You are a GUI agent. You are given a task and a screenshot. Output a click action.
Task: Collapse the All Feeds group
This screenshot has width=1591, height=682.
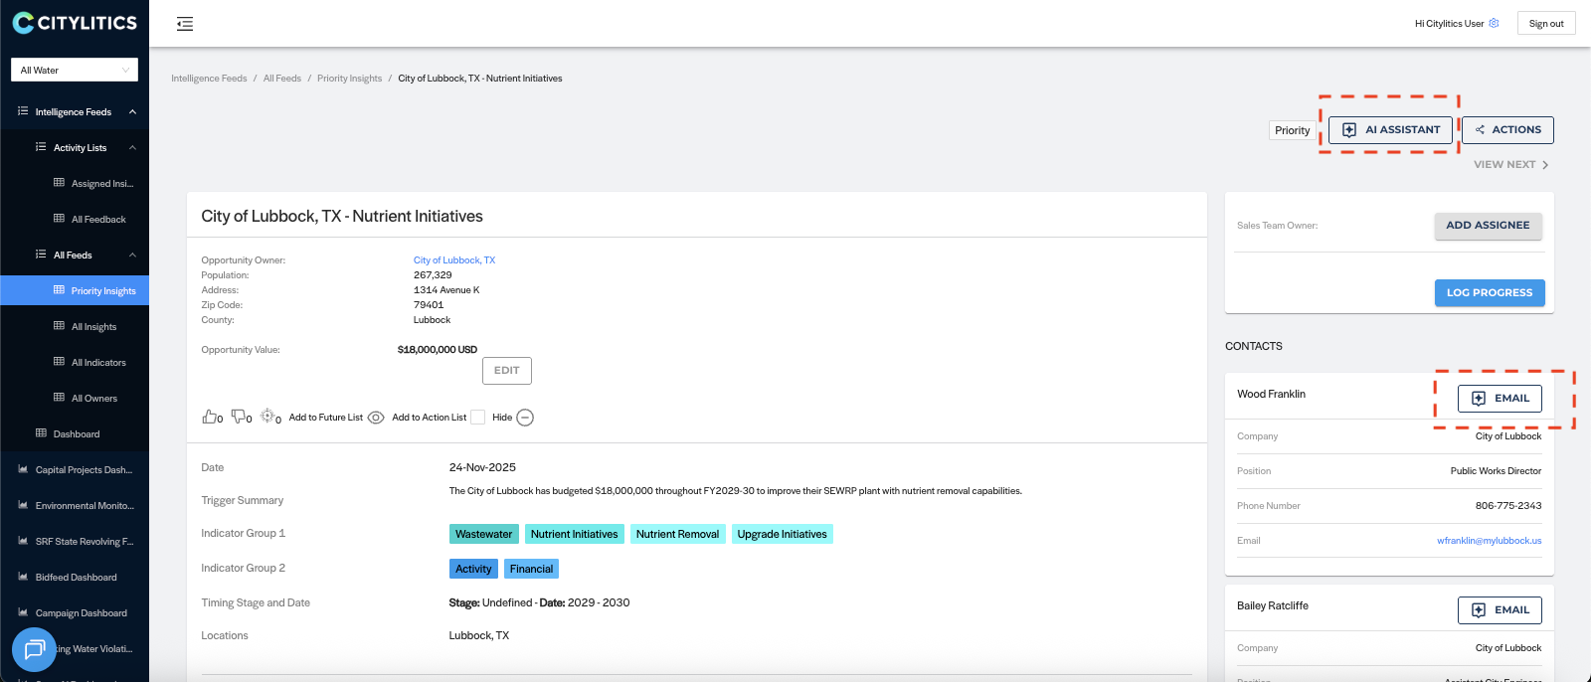132,256
